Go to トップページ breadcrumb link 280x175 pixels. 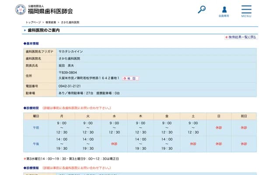click(x=33, y=22)
